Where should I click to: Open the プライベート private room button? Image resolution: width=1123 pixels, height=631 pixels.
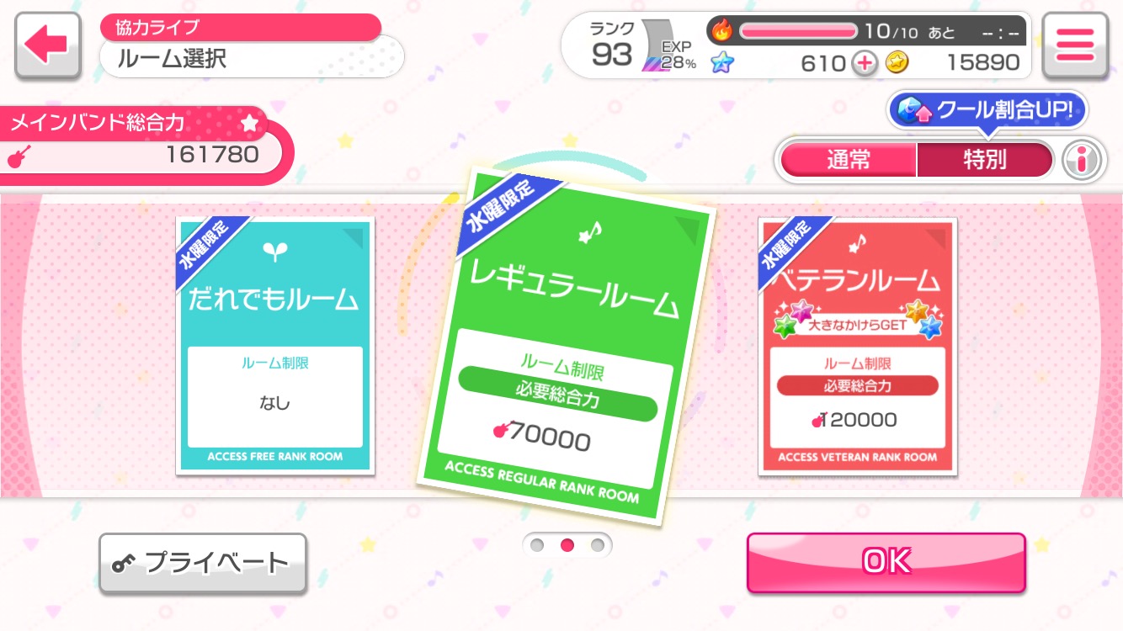[x=203, y=564]
